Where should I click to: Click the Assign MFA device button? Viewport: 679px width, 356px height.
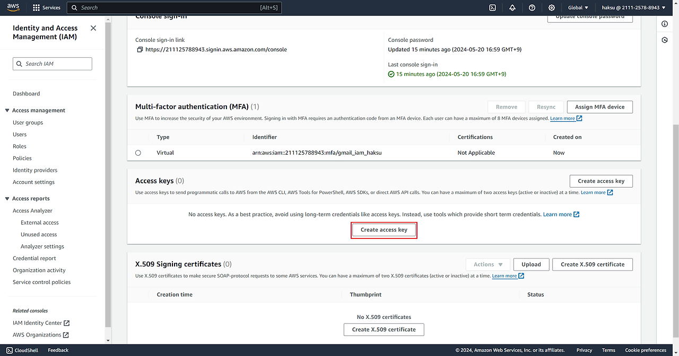[x=599, y=107]
